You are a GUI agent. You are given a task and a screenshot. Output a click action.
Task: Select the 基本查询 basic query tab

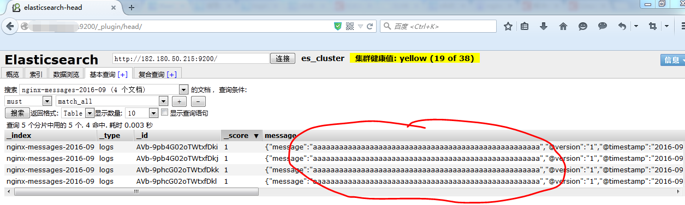[x=109, y=74]
